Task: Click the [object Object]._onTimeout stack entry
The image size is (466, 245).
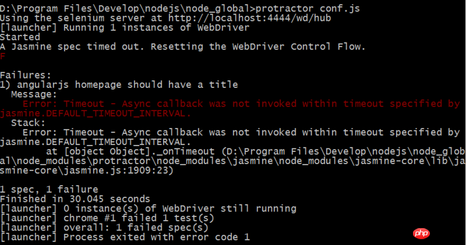Action: pos(139,151)
